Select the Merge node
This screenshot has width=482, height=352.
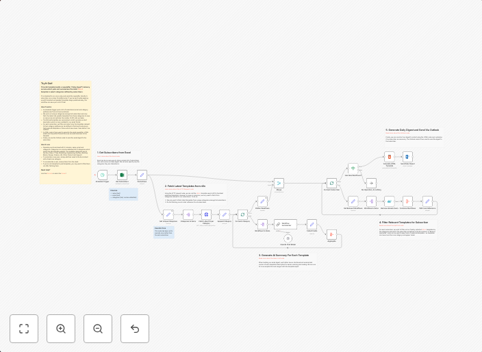pos(279,183)
